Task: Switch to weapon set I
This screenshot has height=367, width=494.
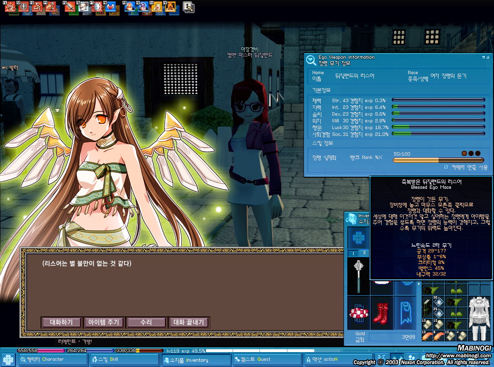Action: pyautogui.click(x=353, y=253)
